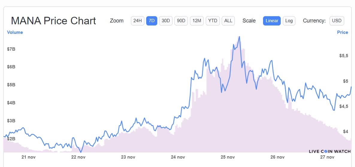
Task: Enable Linear scale
Action: (272, 21)
